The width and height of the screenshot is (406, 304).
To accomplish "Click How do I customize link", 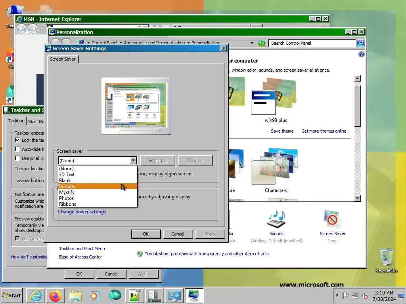I will coord(29,257).
